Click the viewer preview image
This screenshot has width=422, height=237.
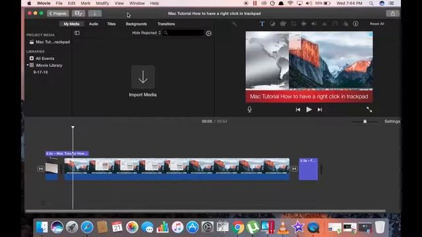(x=309, y=67)
